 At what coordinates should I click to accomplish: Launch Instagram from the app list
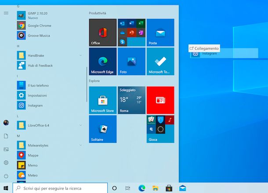coord(50,105)
